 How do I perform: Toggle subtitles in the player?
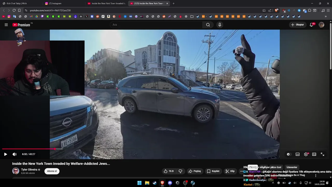(298, 154)
